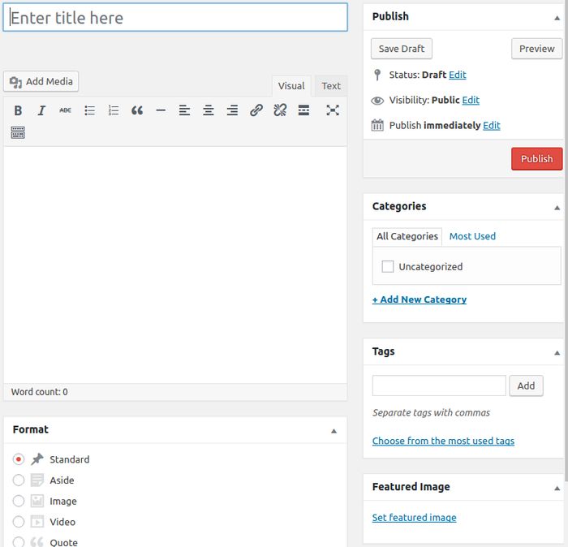The height and width of the screenshot is (547, 568).
Task: Insert or edit a link
Action: (256, 110)
